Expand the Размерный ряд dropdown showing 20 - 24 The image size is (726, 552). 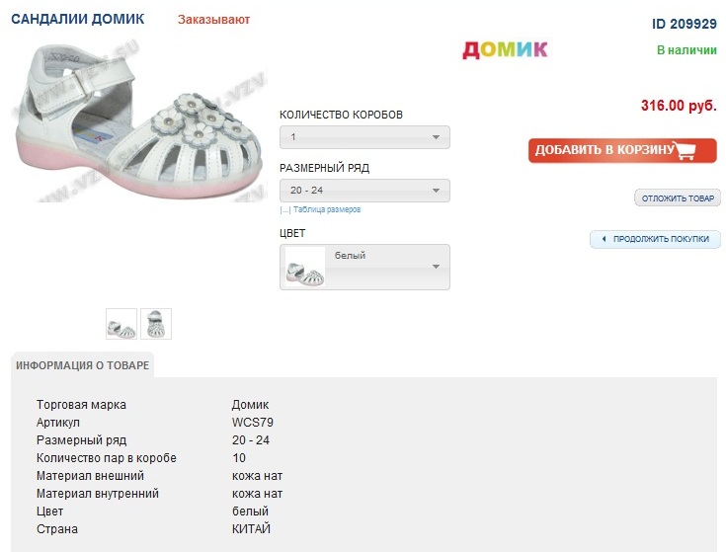[x=364, y=191]
